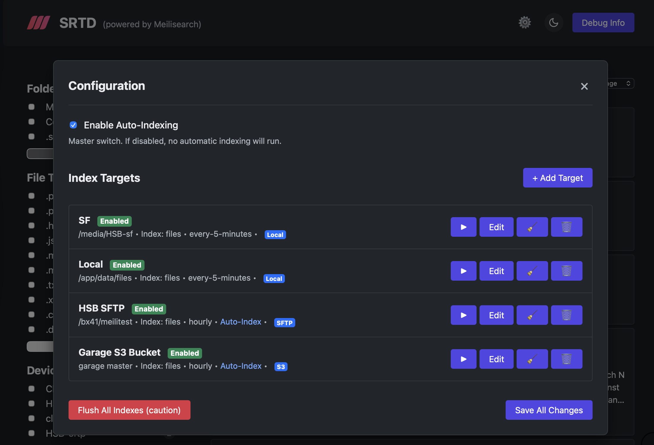Click Edit for the Local target
This screenshot has width=654, height=445.
(x=496, y=271)
